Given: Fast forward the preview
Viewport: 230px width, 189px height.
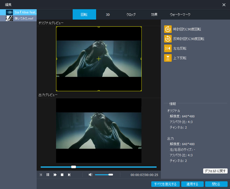Looking at the screenshot, I should 55,175.
